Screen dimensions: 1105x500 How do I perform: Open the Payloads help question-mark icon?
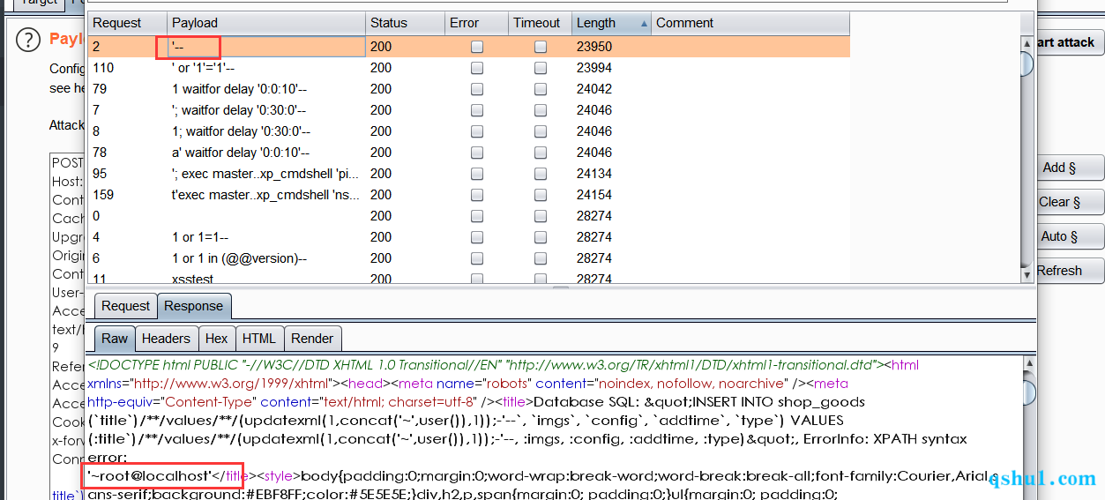[x=29, y=40]
